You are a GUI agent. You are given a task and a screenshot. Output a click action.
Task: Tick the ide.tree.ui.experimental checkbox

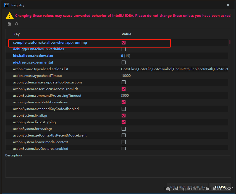(x=124, y=62)
